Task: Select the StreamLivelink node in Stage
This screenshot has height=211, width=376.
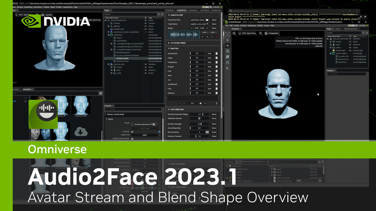Action: 123,58
